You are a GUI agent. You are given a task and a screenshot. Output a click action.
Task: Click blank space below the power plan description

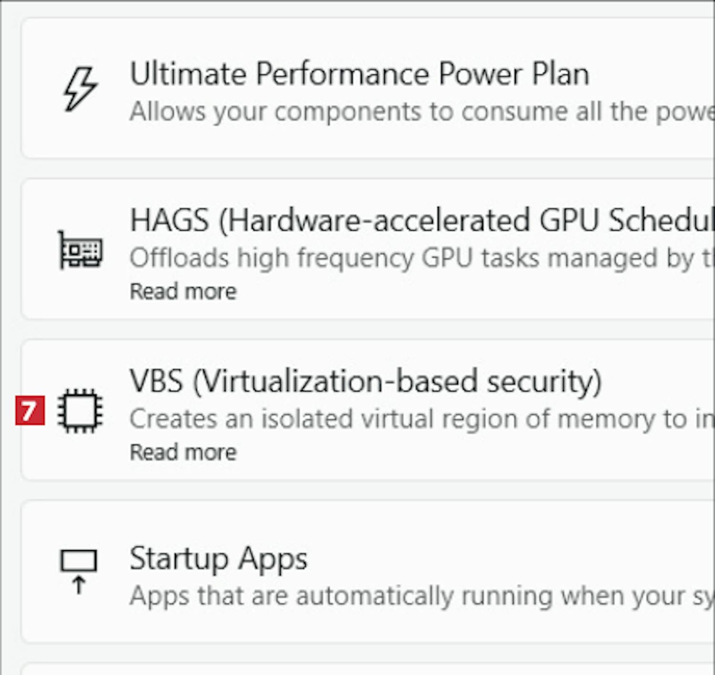362,141
